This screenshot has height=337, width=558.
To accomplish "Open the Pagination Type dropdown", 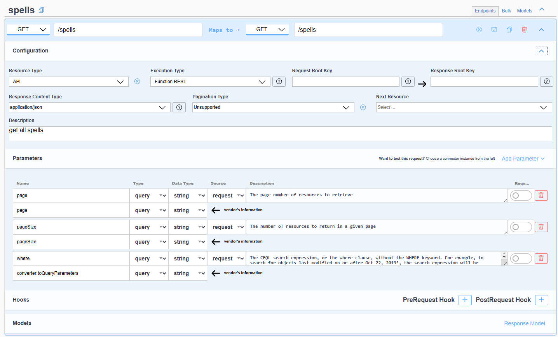I will tap(346, 107).
